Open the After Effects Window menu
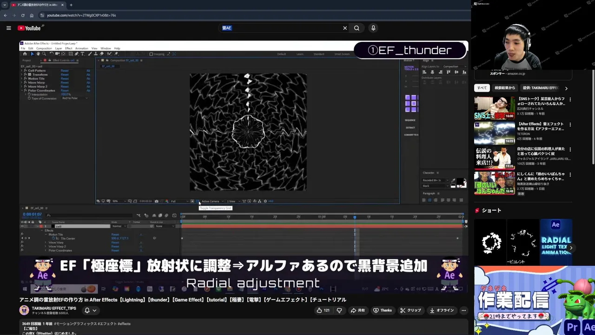595x335 pixels. point(106,48)
